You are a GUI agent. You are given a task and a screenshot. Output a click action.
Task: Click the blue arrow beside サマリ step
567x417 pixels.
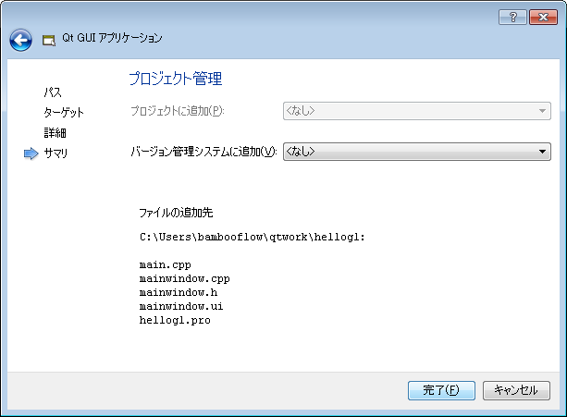(x=31, y=153)
